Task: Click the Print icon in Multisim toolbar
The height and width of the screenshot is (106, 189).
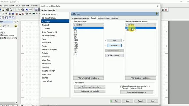Action: [8, 10]
